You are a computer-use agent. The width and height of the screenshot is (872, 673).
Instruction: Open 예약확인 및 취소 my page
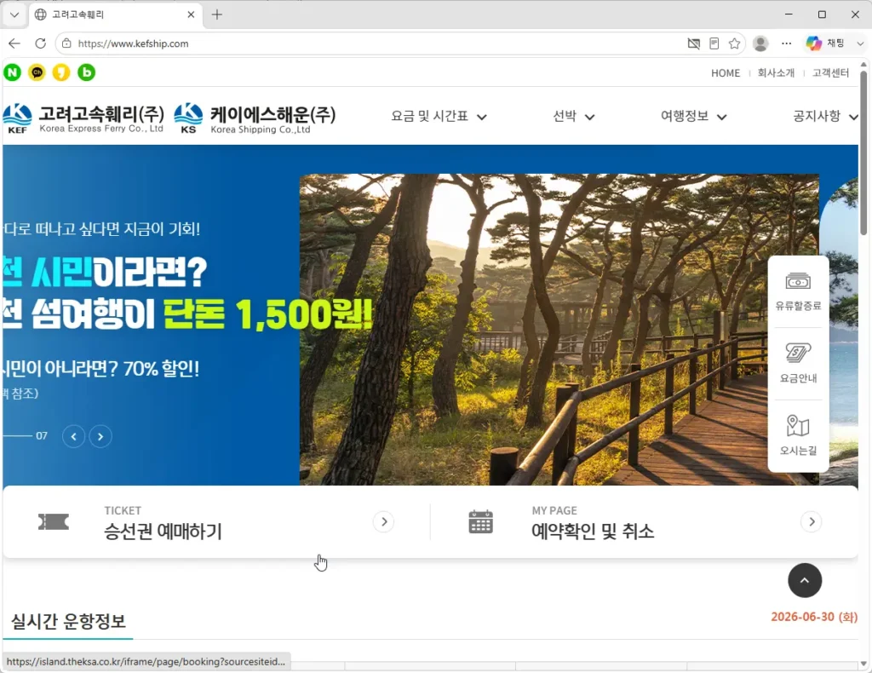click(x=645, y=521)
